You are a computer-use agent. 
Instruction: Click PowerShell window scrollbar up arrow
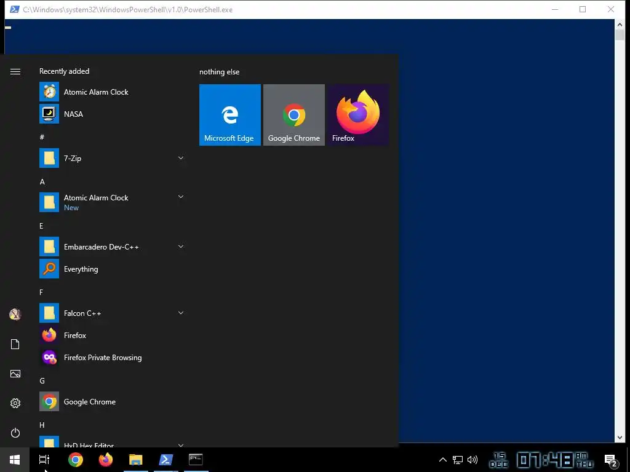pyautogui.click(x=619, y=25)
